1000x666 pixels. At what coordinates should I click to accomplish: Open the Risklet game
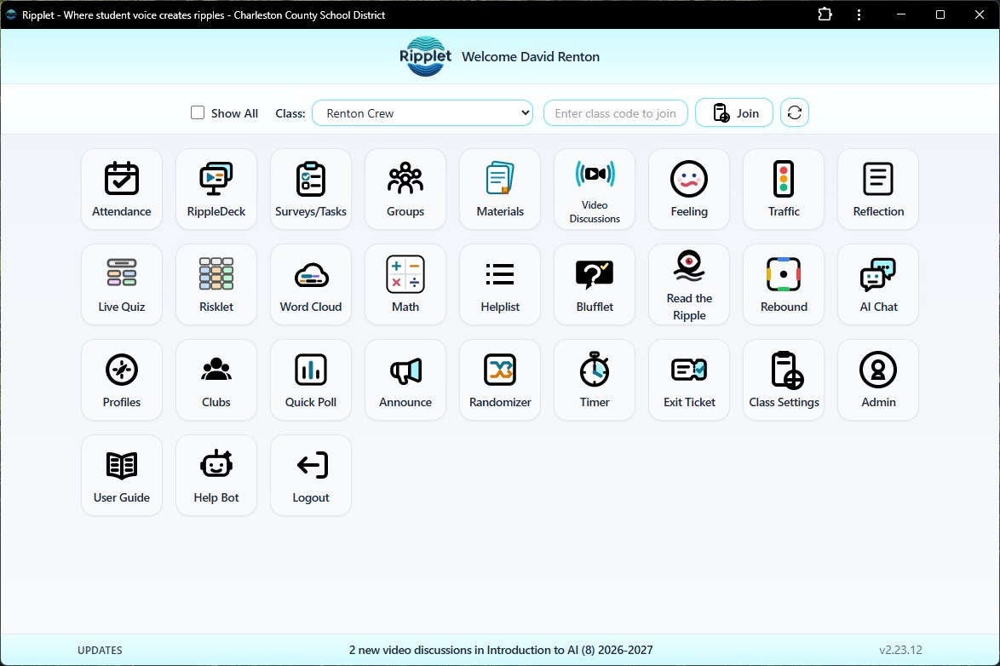point(216,284)
